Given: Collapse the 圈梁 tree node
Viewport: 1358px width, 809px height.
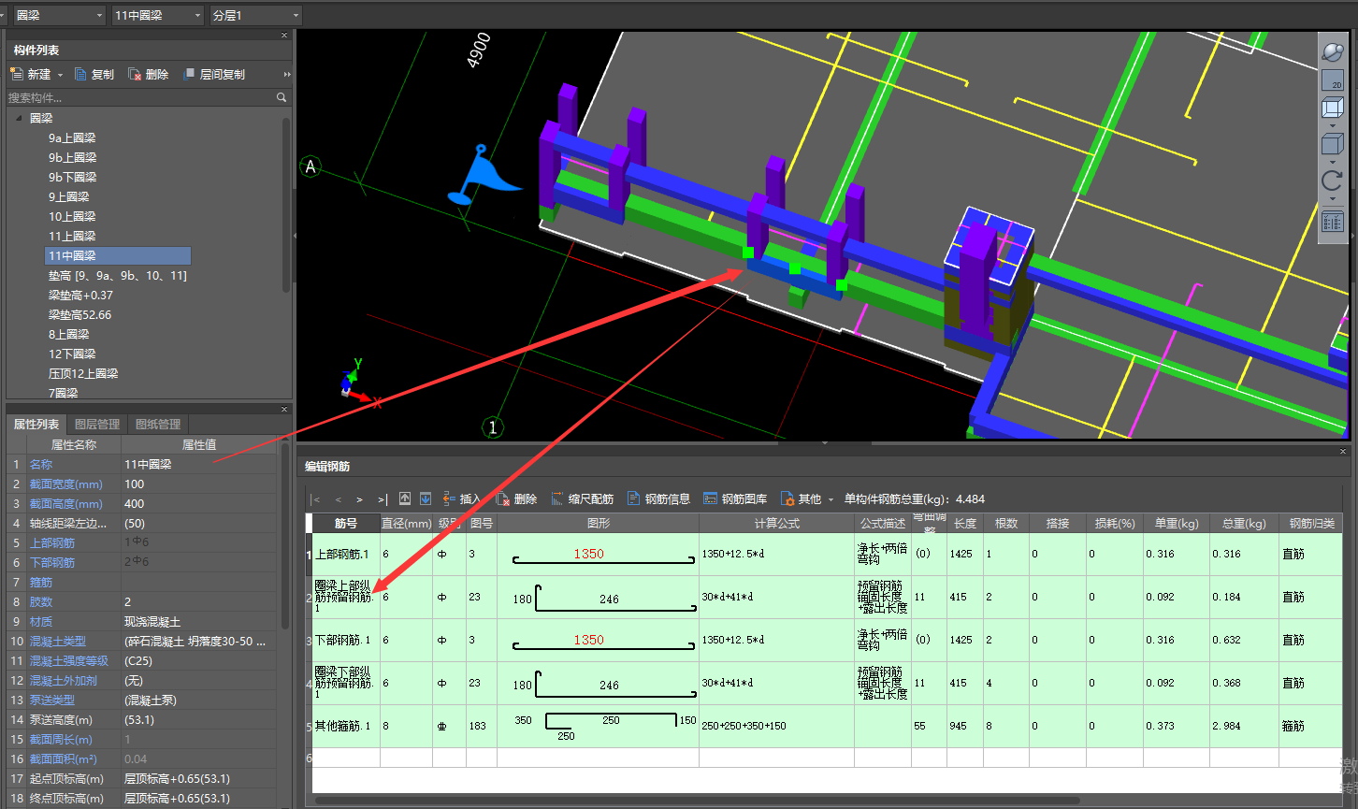Looking at the screenshot, I should tap(19, 119).
